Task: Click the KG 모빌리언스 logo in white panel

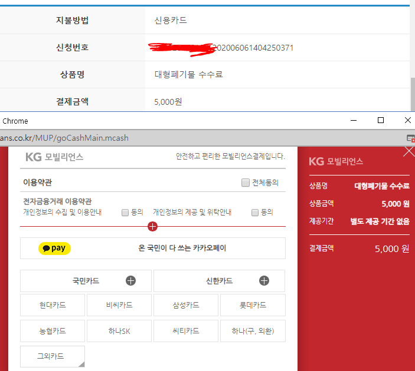Action: coord(54,157)
